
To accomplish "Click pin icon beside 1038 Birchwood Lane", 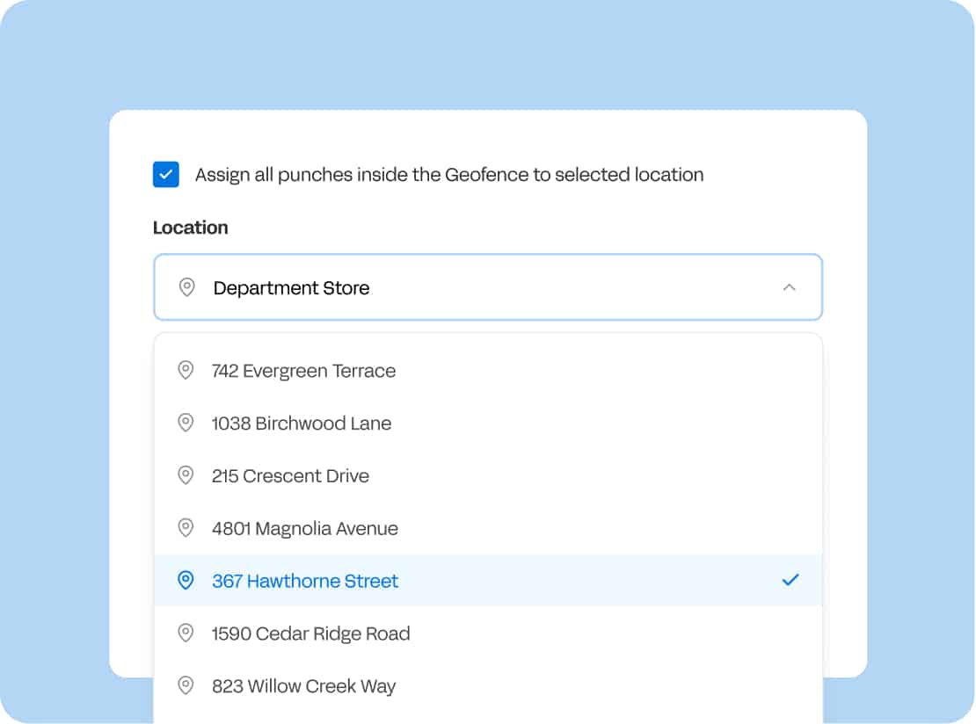I will (186, 424).
